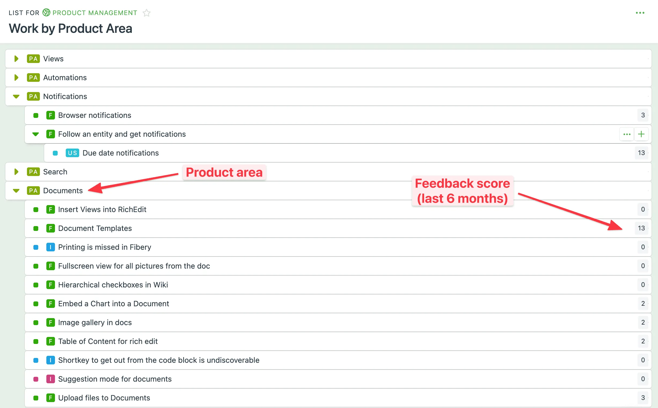Viewport: 658px width, 408px height.
Task: Click US badge of Due date notifications
Action: pyautogui.click(x=72, y=153)
